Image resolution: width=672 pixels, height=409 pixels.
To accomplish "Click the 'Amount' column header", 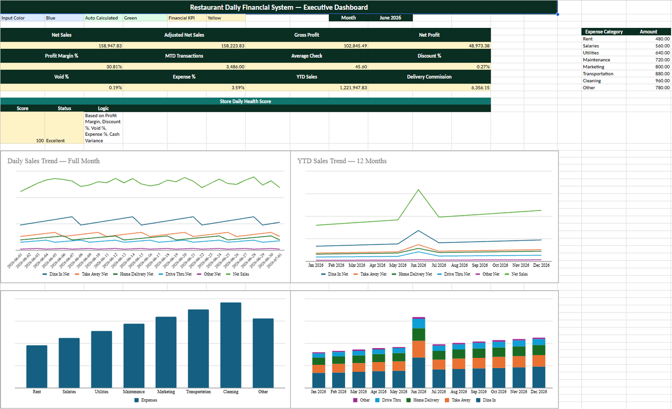I will (648, 32).
